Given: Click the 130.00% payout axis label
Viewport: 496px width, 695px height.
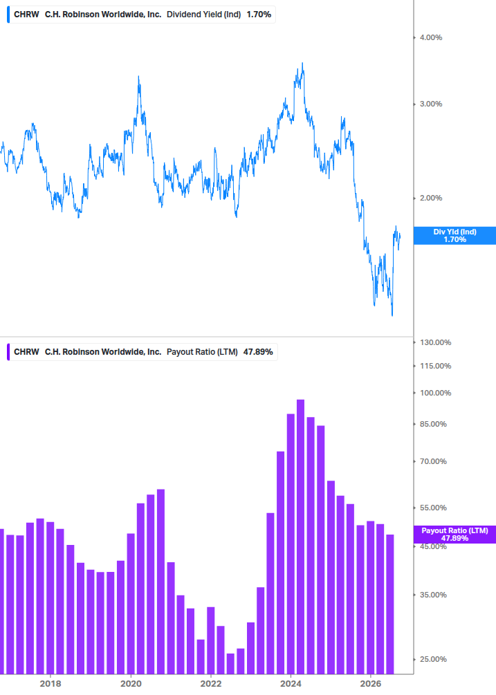Looking at the screenshot, I should point(435,342).
